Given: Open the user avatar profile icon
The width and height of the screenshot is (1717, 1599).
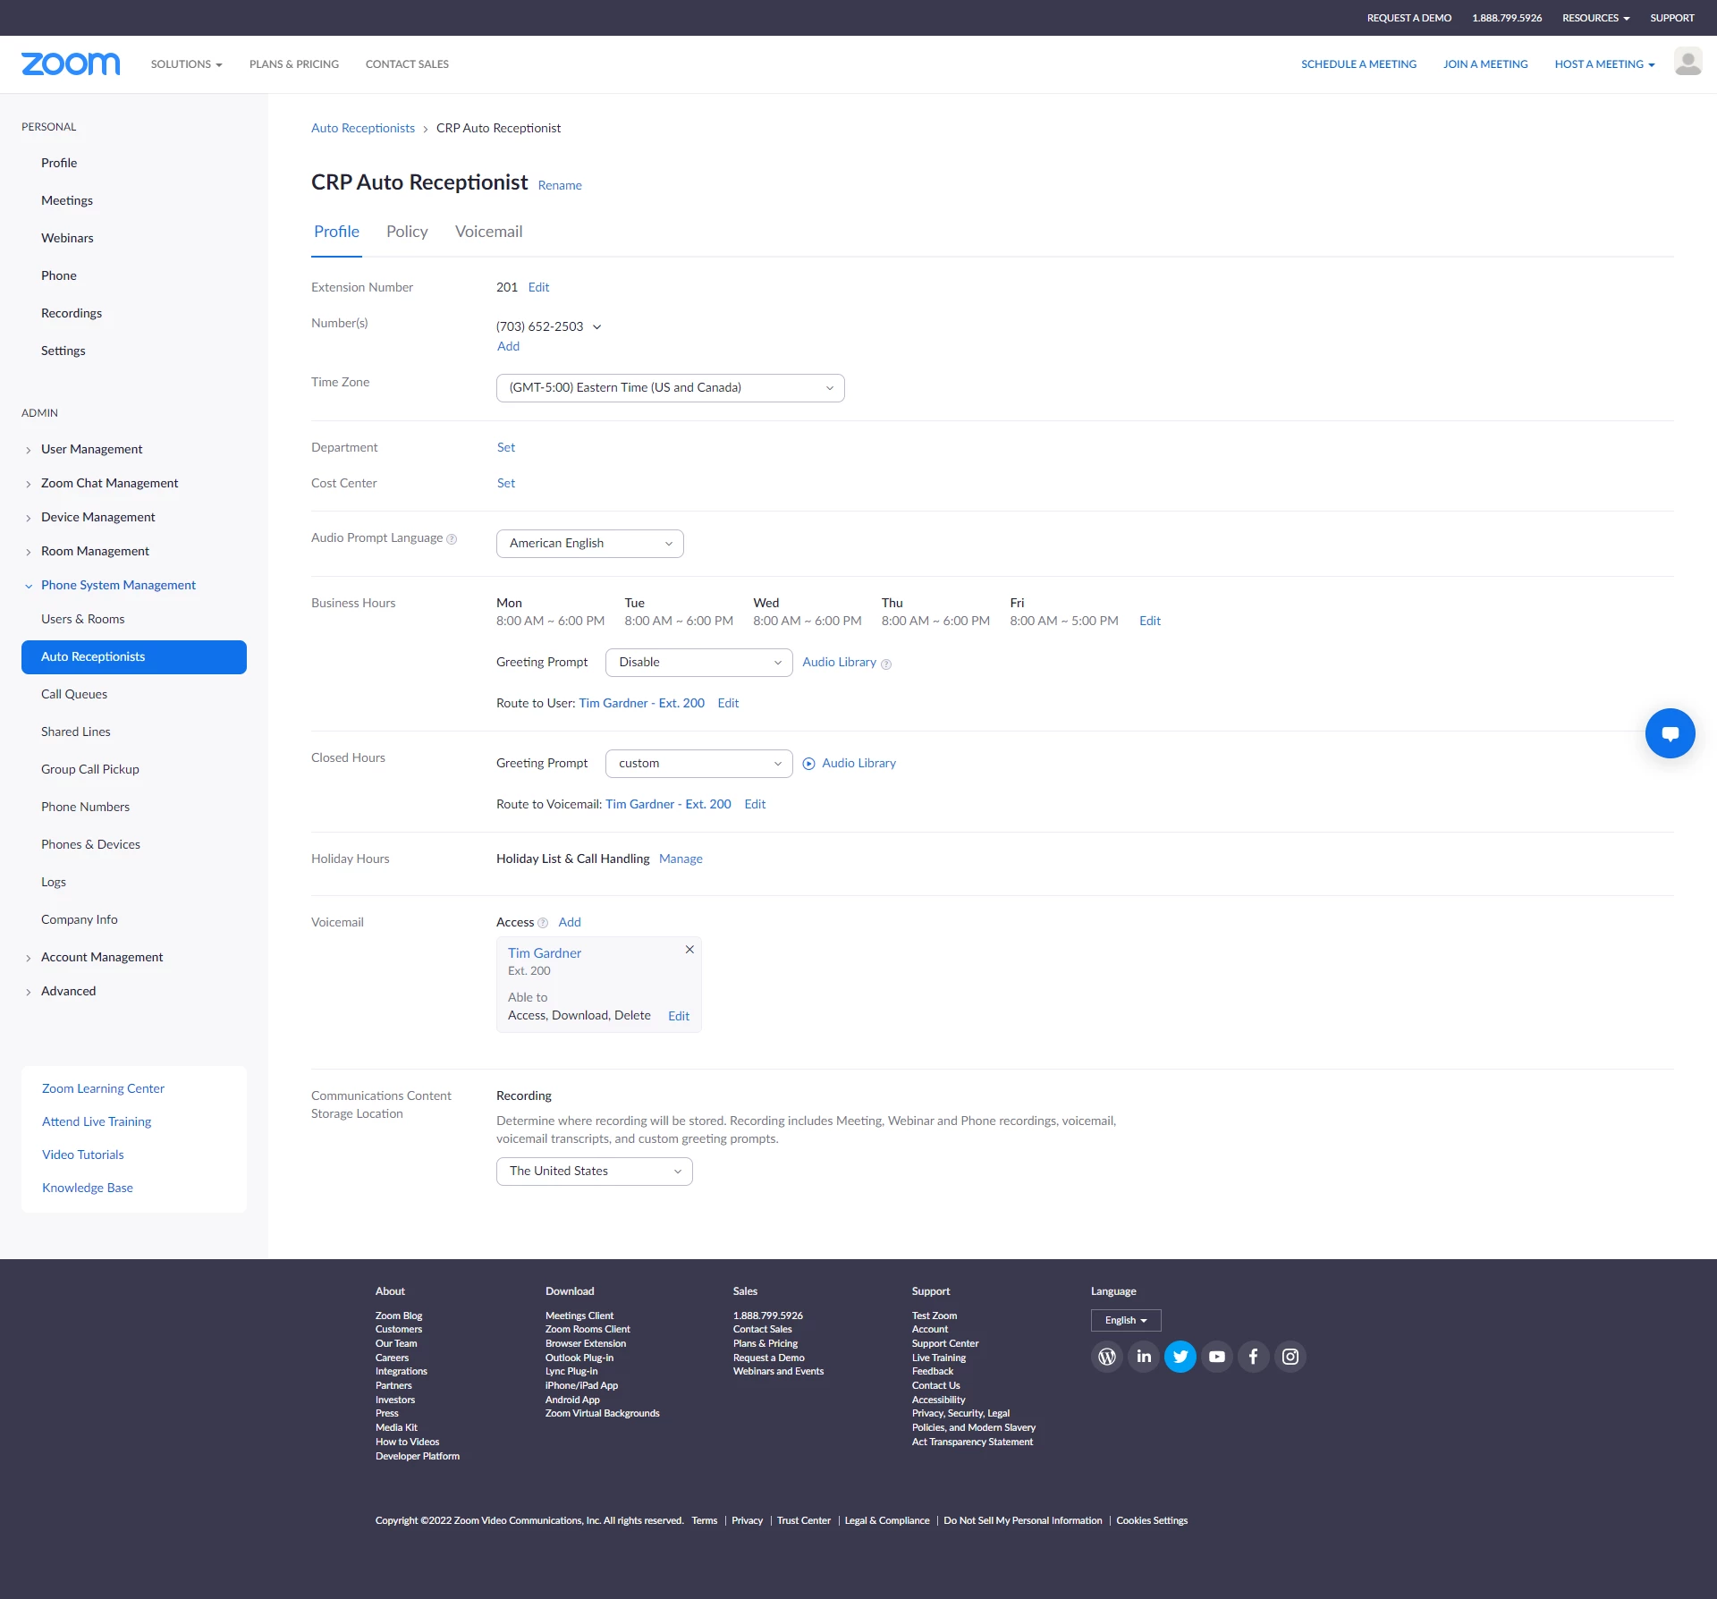Looking at the screenshot, I should (x=1687, y=63).
